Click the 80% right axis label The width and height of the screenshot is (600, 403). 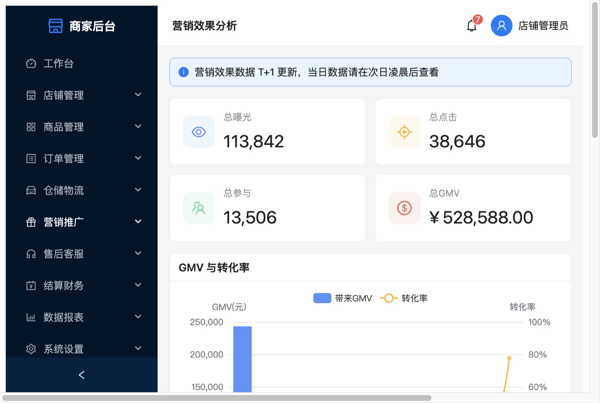click(537, 354)
